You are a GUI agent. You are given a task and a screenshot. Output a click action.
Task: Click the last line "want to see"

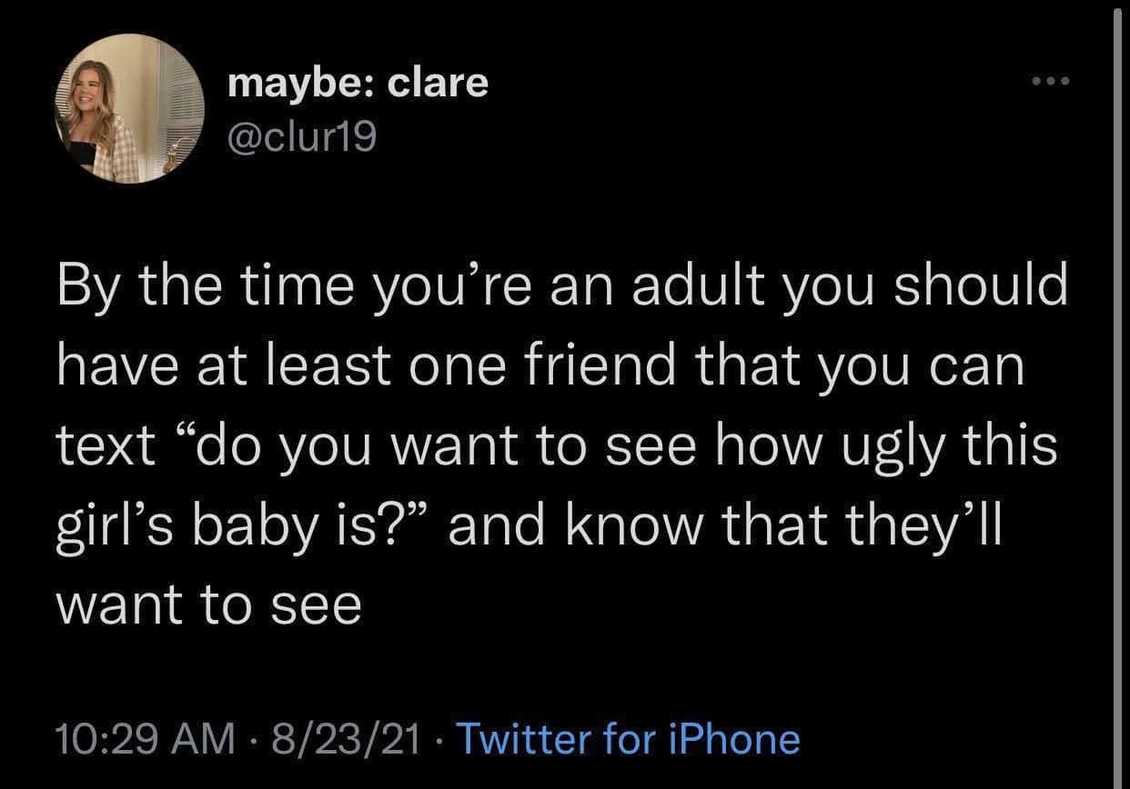(209, 606)
